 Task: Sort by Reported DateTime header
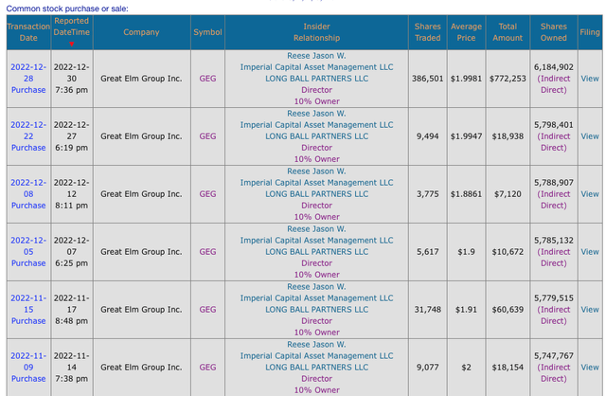72,27
